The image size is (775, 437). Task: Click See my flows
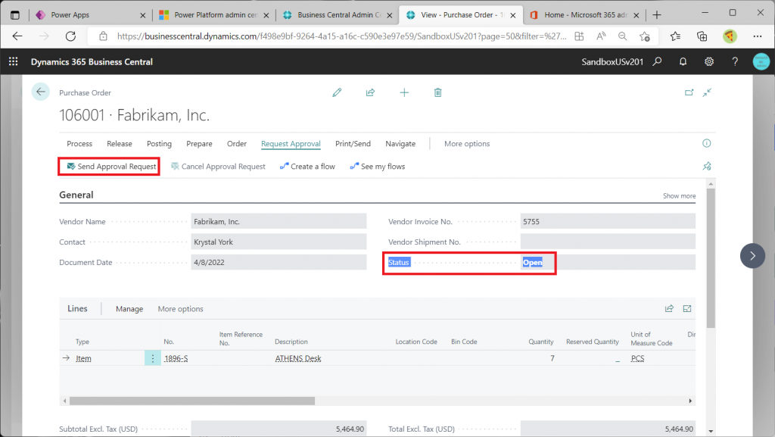pos(378,167)
